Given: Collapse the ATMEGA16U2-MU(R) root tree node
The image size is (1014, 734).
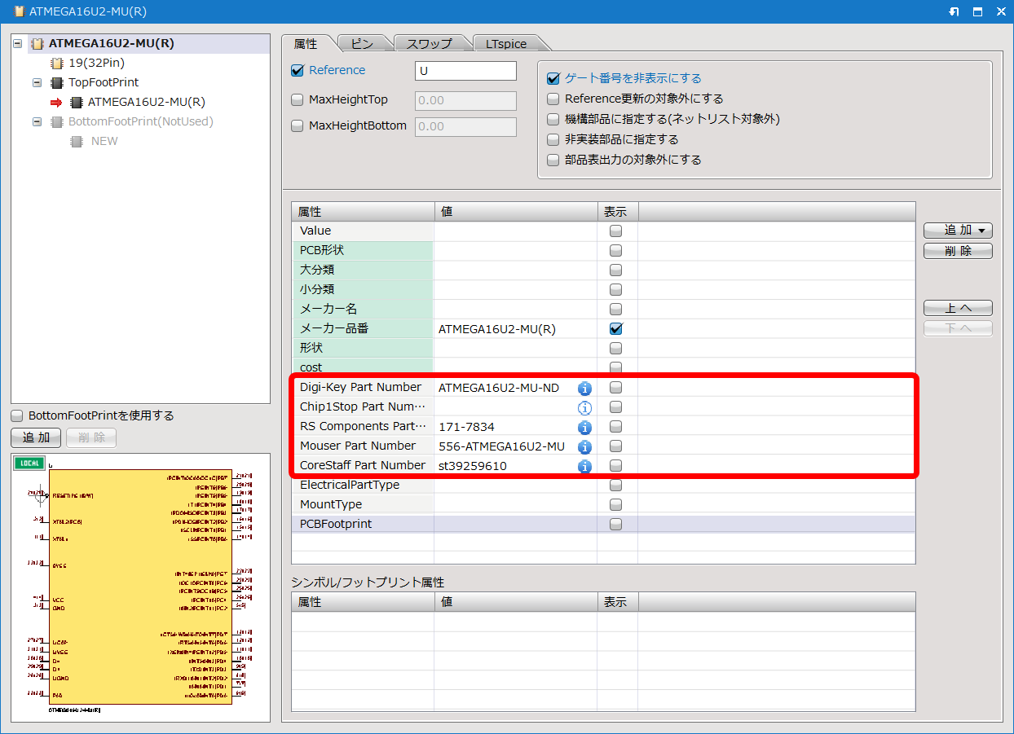Looking at the screenshot, I should pos(18,43).
